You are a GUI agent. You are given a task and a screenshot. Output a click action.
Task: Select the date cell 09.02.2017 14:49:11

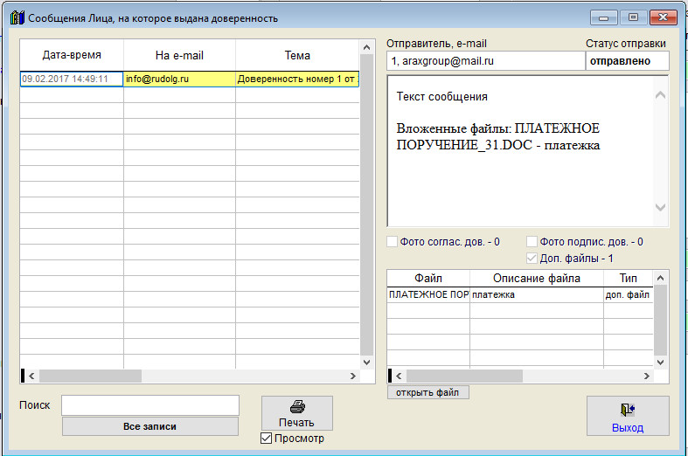(x=72, y=79)
